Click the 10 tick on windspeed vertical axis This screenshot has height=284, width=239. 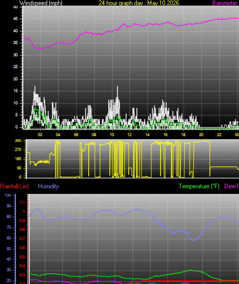[x=15, y=103]
